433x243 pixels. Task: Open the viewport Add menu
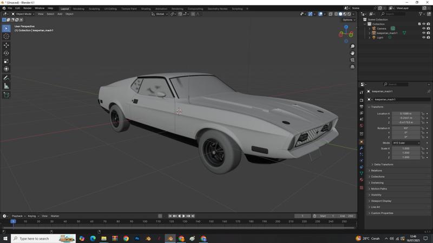click(x=60, y=14)
